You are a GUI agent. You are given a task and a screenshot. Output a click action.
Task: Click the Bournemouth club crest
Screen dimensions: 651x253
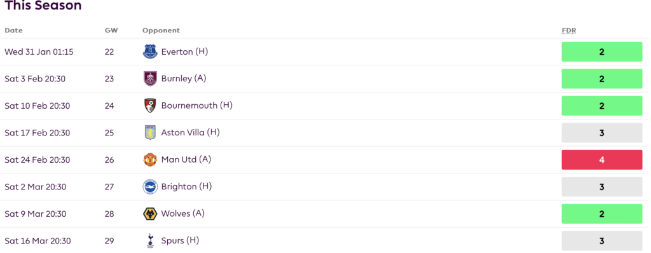[150, 106]
